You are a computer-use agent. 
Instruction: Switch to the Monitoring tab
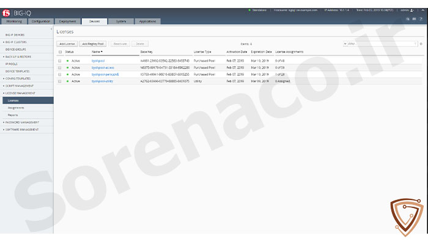[14, 21]
